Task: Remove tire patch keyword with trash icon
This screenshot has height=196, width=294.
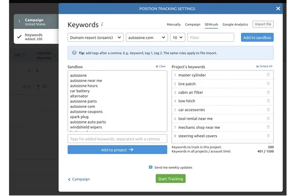Action: coord(268,84)
